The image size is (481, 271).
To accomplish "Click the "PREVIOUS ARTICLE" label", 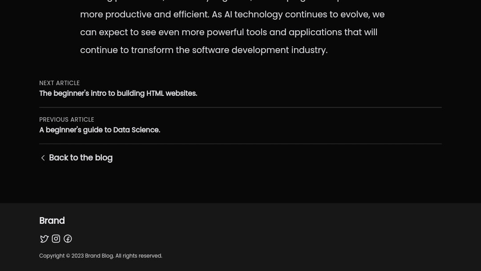I will tap(67, 119).
